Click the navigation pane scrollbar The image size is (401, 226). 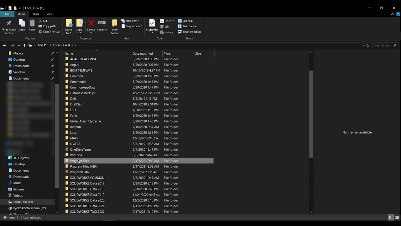click(57, 136)
